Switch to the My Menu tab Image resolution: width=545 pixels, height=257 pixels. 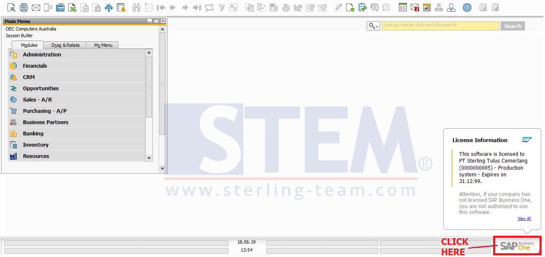pyautogui.click(x=103, y=45)
